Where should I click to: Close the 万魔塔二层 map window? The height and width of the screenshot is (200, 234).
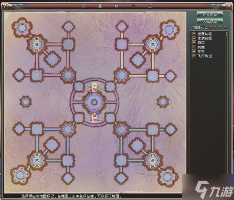229,6
